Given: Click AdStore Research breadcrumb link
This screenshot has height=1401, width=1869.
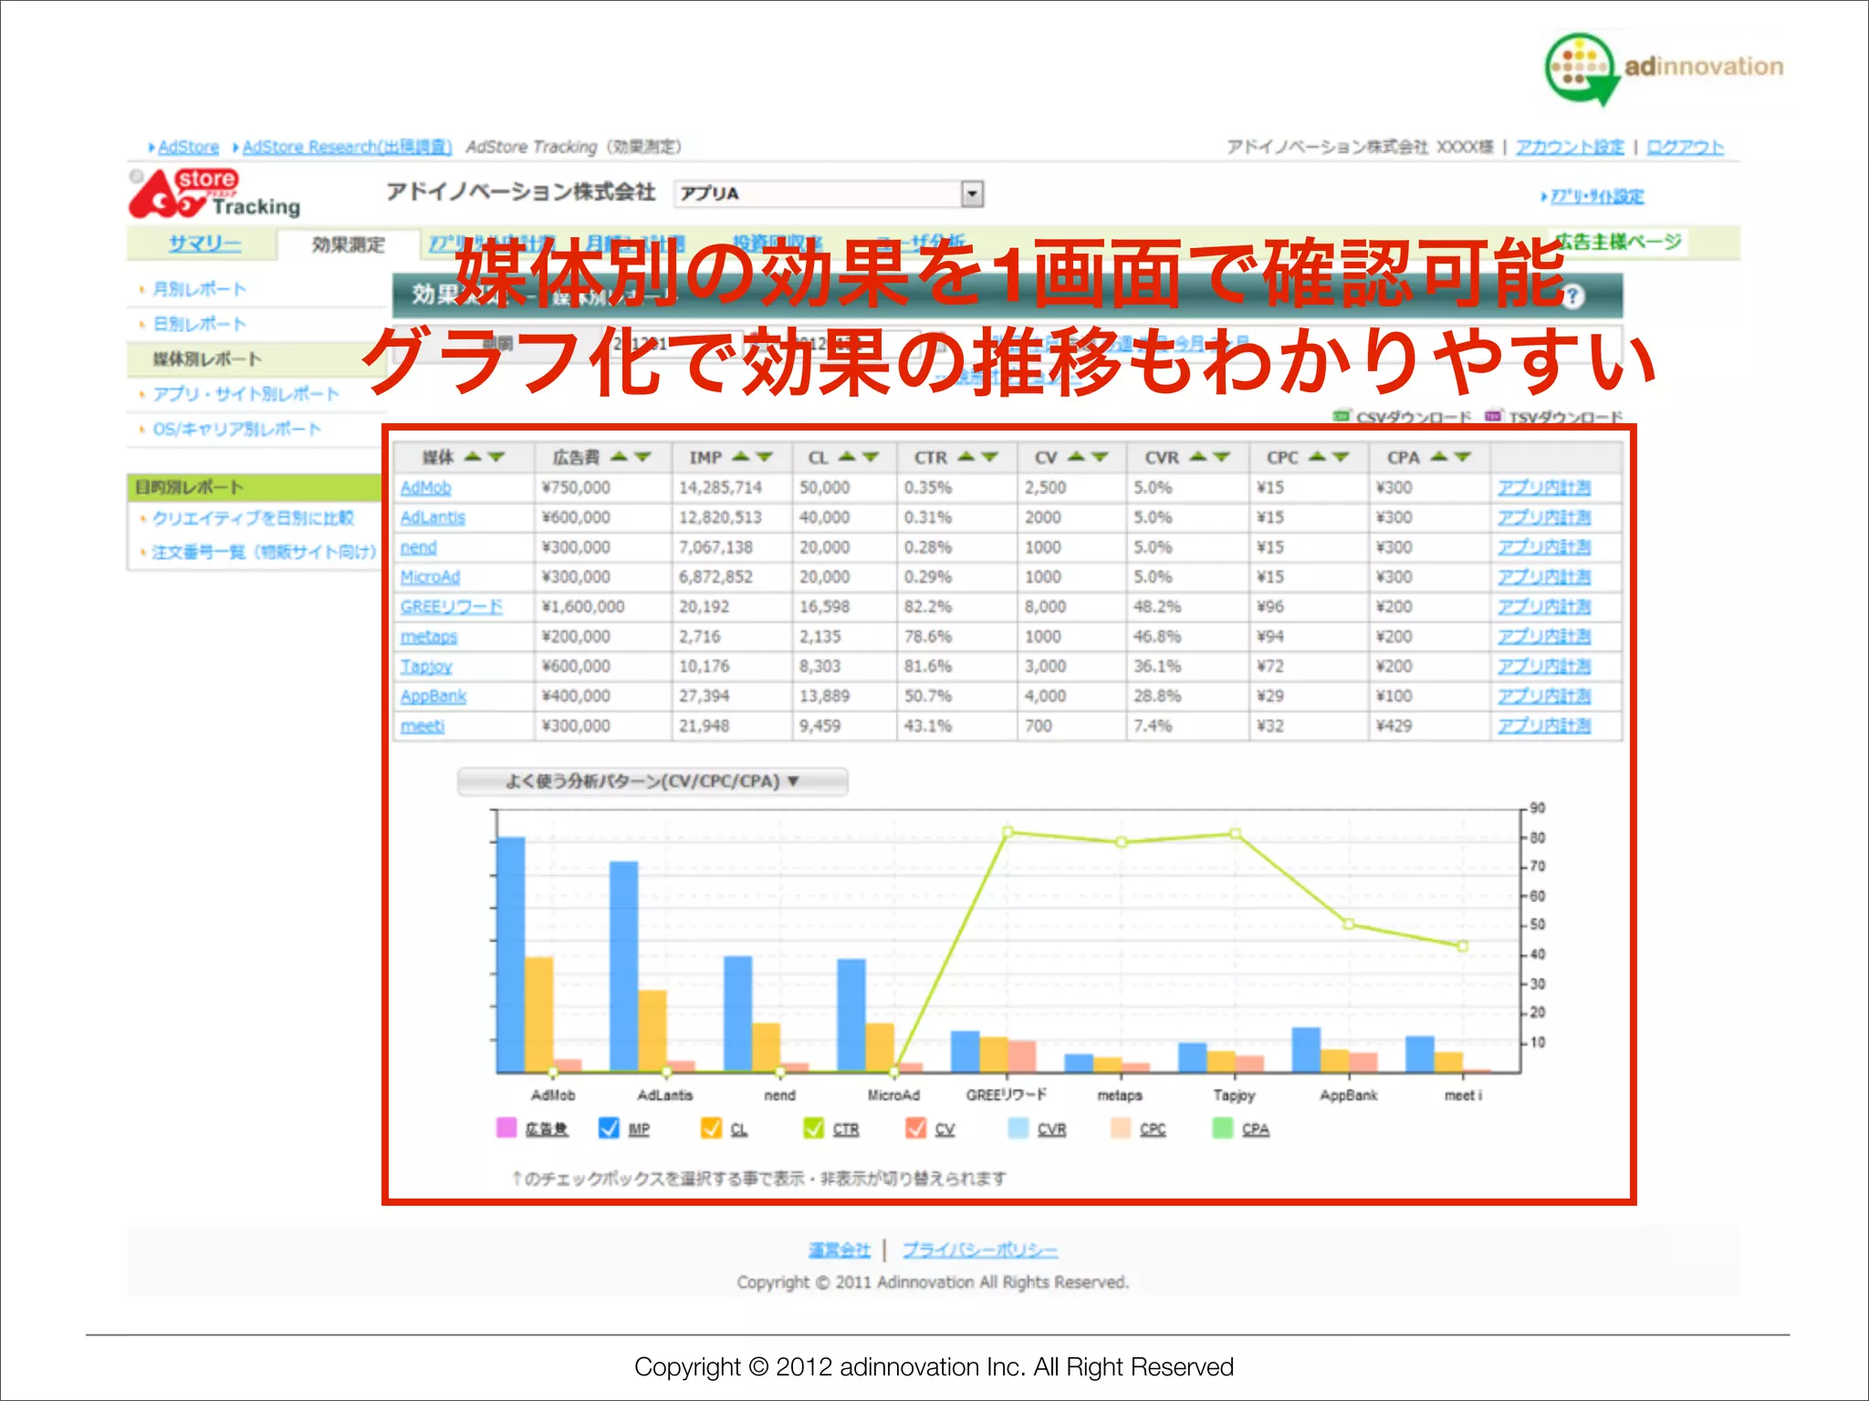Looking at the screenshot, I should click(x=347, y=147).
